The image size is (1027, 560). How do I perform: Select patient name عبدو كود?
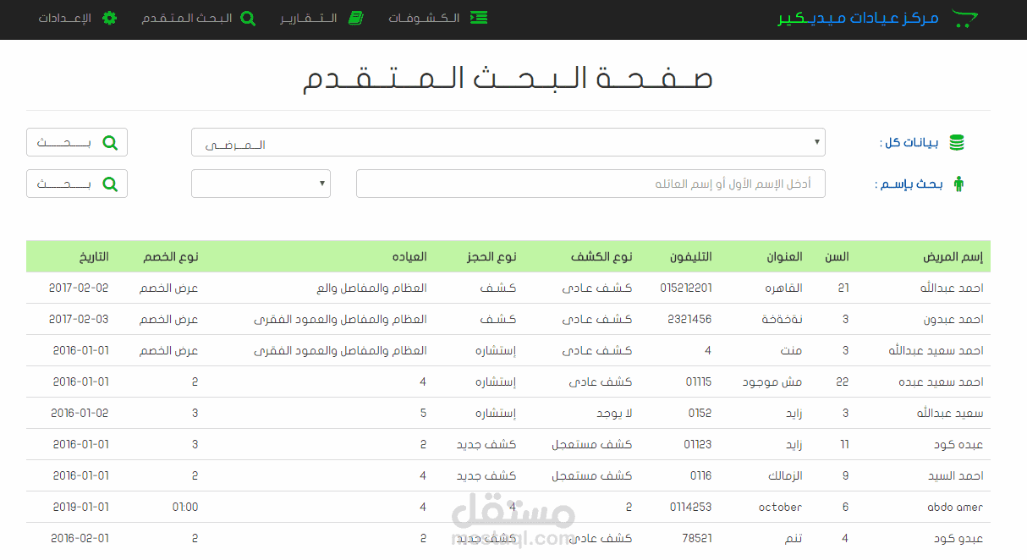point(960,538)
